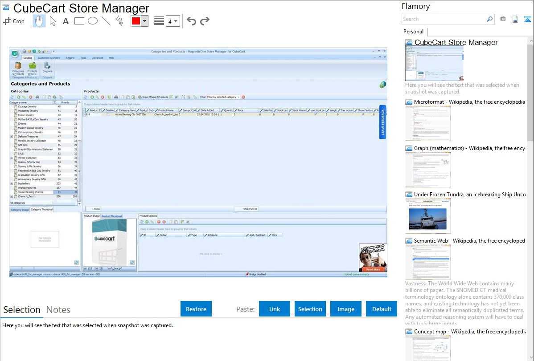Click the Paste Link button
This screenshot has height=361, width=534.
(275, 309)
